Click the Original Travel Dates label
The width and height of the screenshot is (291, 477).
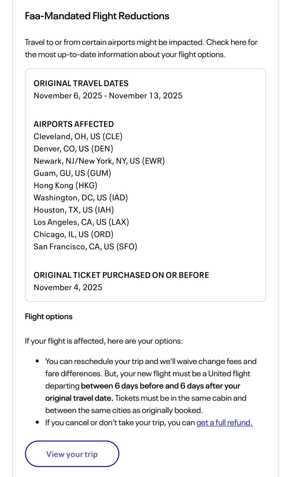point(81,83)
